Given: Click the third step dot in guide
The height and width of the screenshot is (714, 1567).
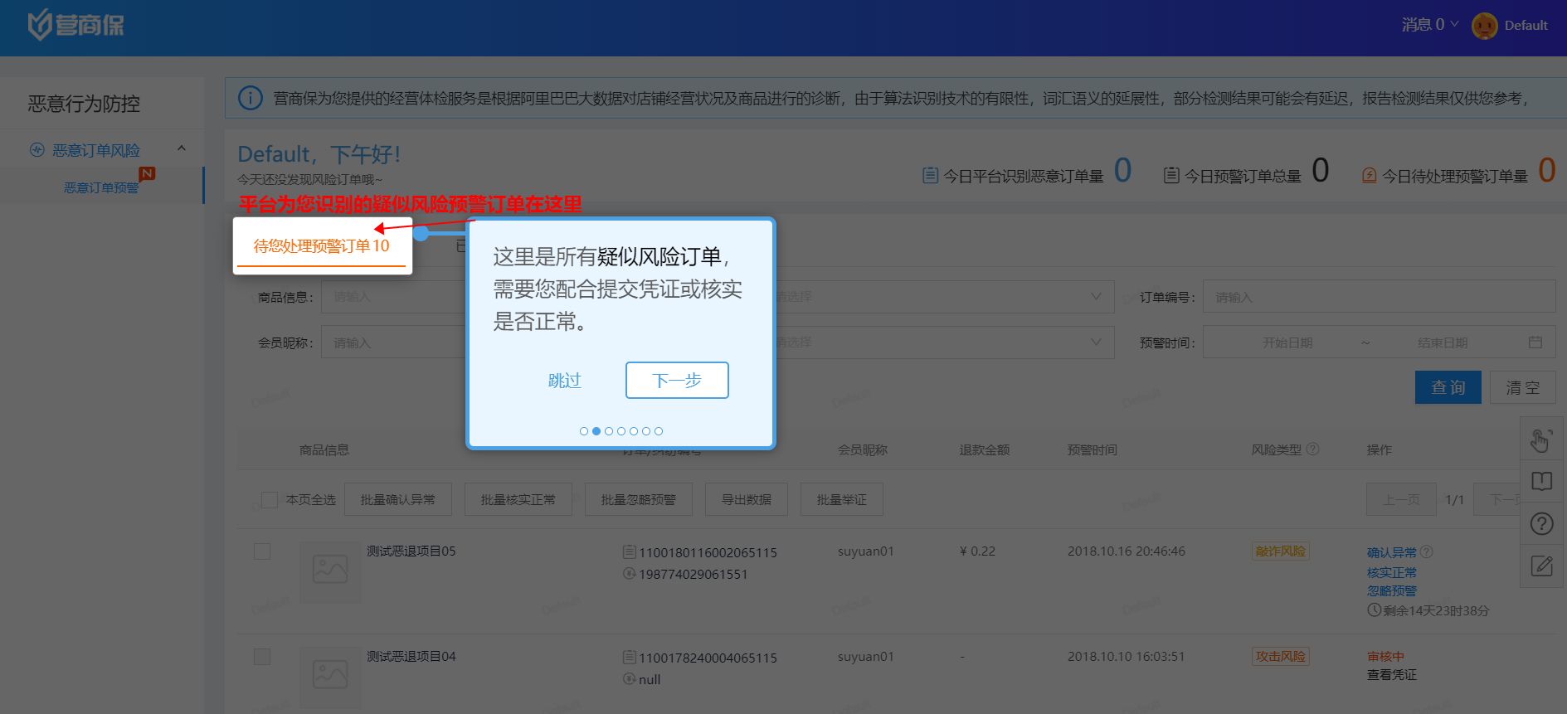Looking at the screenshot, I should point(609,431).
